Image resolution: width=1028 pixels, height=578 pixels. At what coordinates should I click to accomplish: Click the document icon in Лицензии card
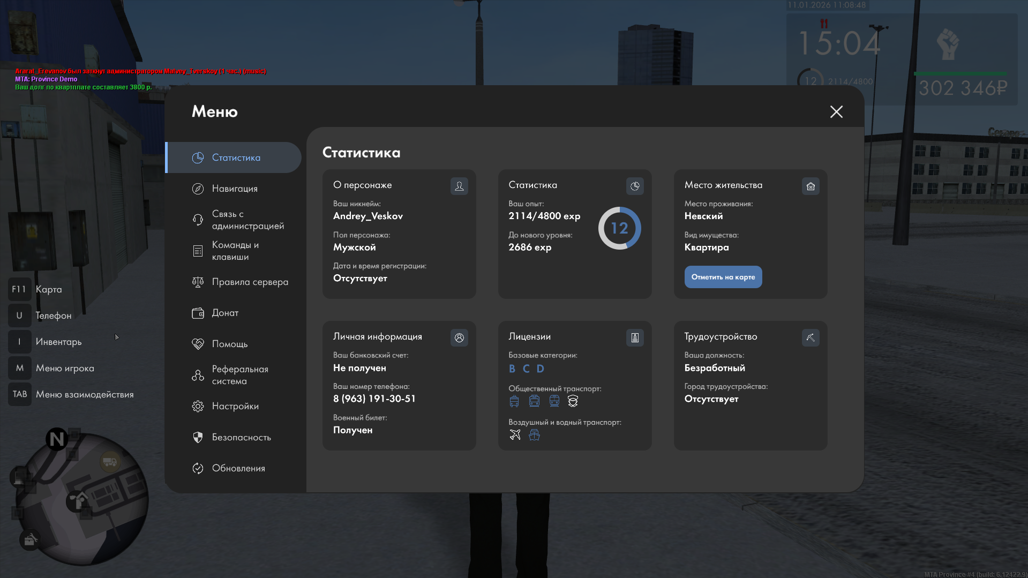click(635, 337)
